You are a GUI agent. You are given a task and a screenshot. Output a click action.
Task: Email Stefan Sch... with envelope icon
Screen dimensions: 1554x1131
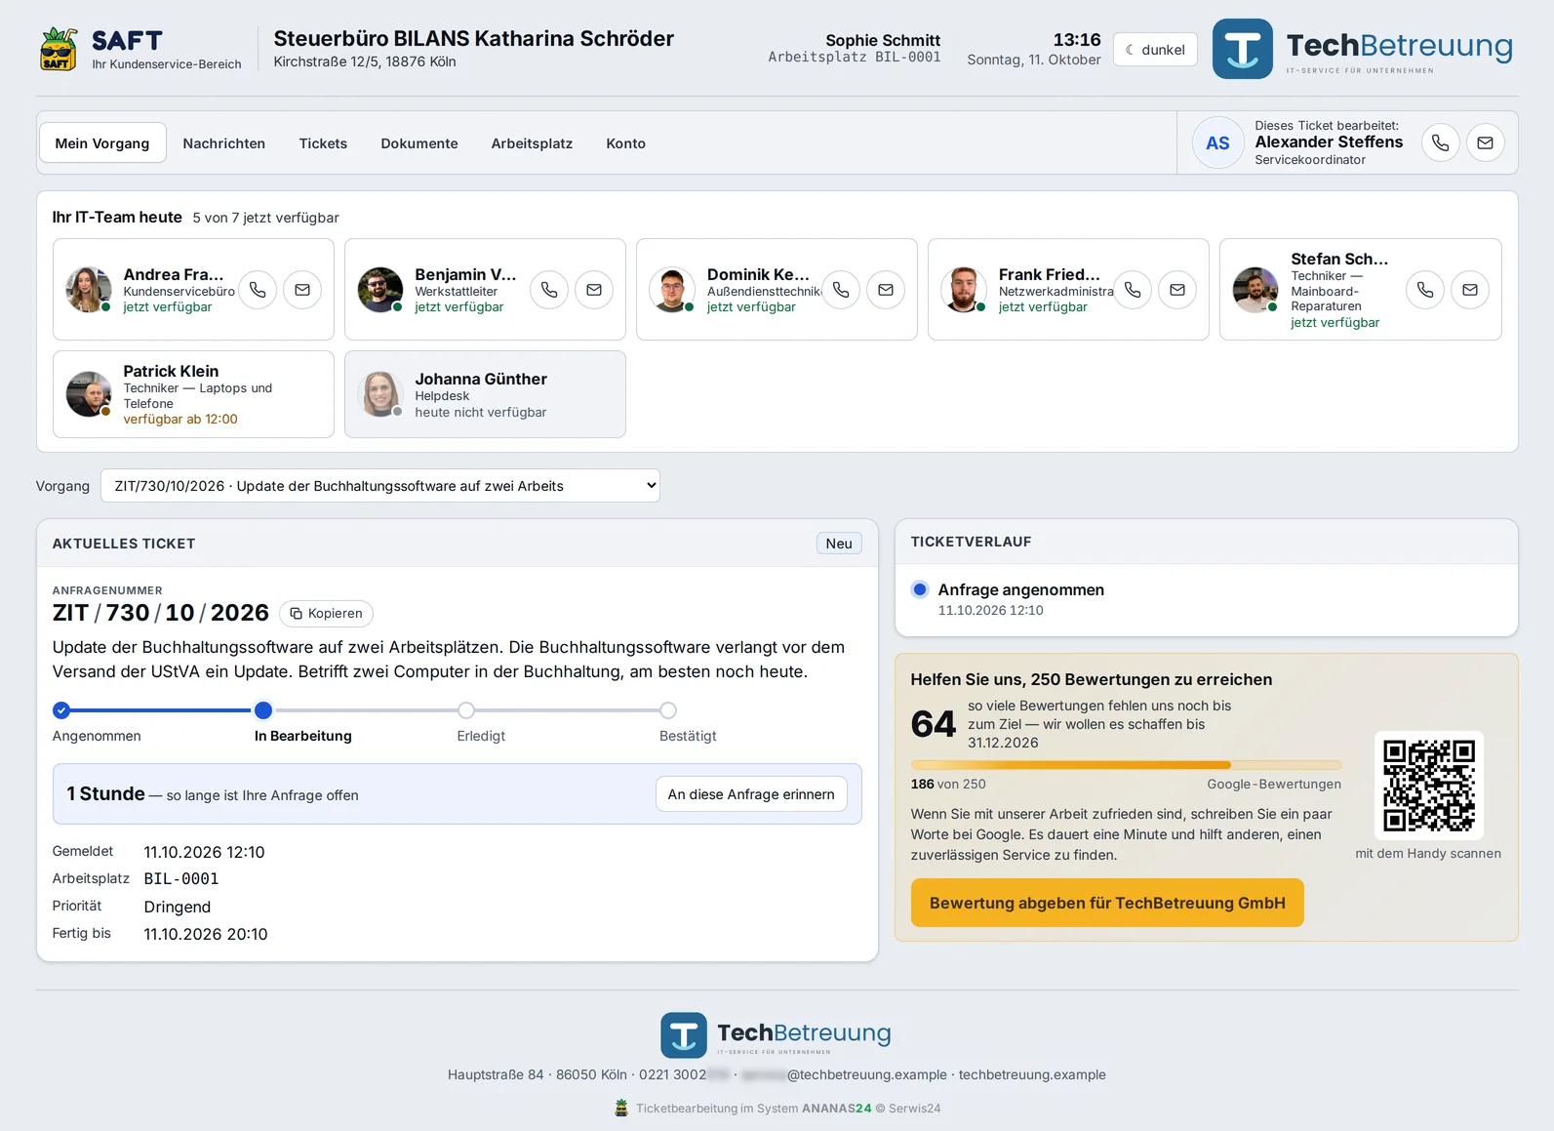[x=1470, y=290]
